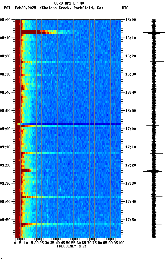Click the "16:00" UTC time label
This screenshot has width=167, height=262.
click(131, 20)
